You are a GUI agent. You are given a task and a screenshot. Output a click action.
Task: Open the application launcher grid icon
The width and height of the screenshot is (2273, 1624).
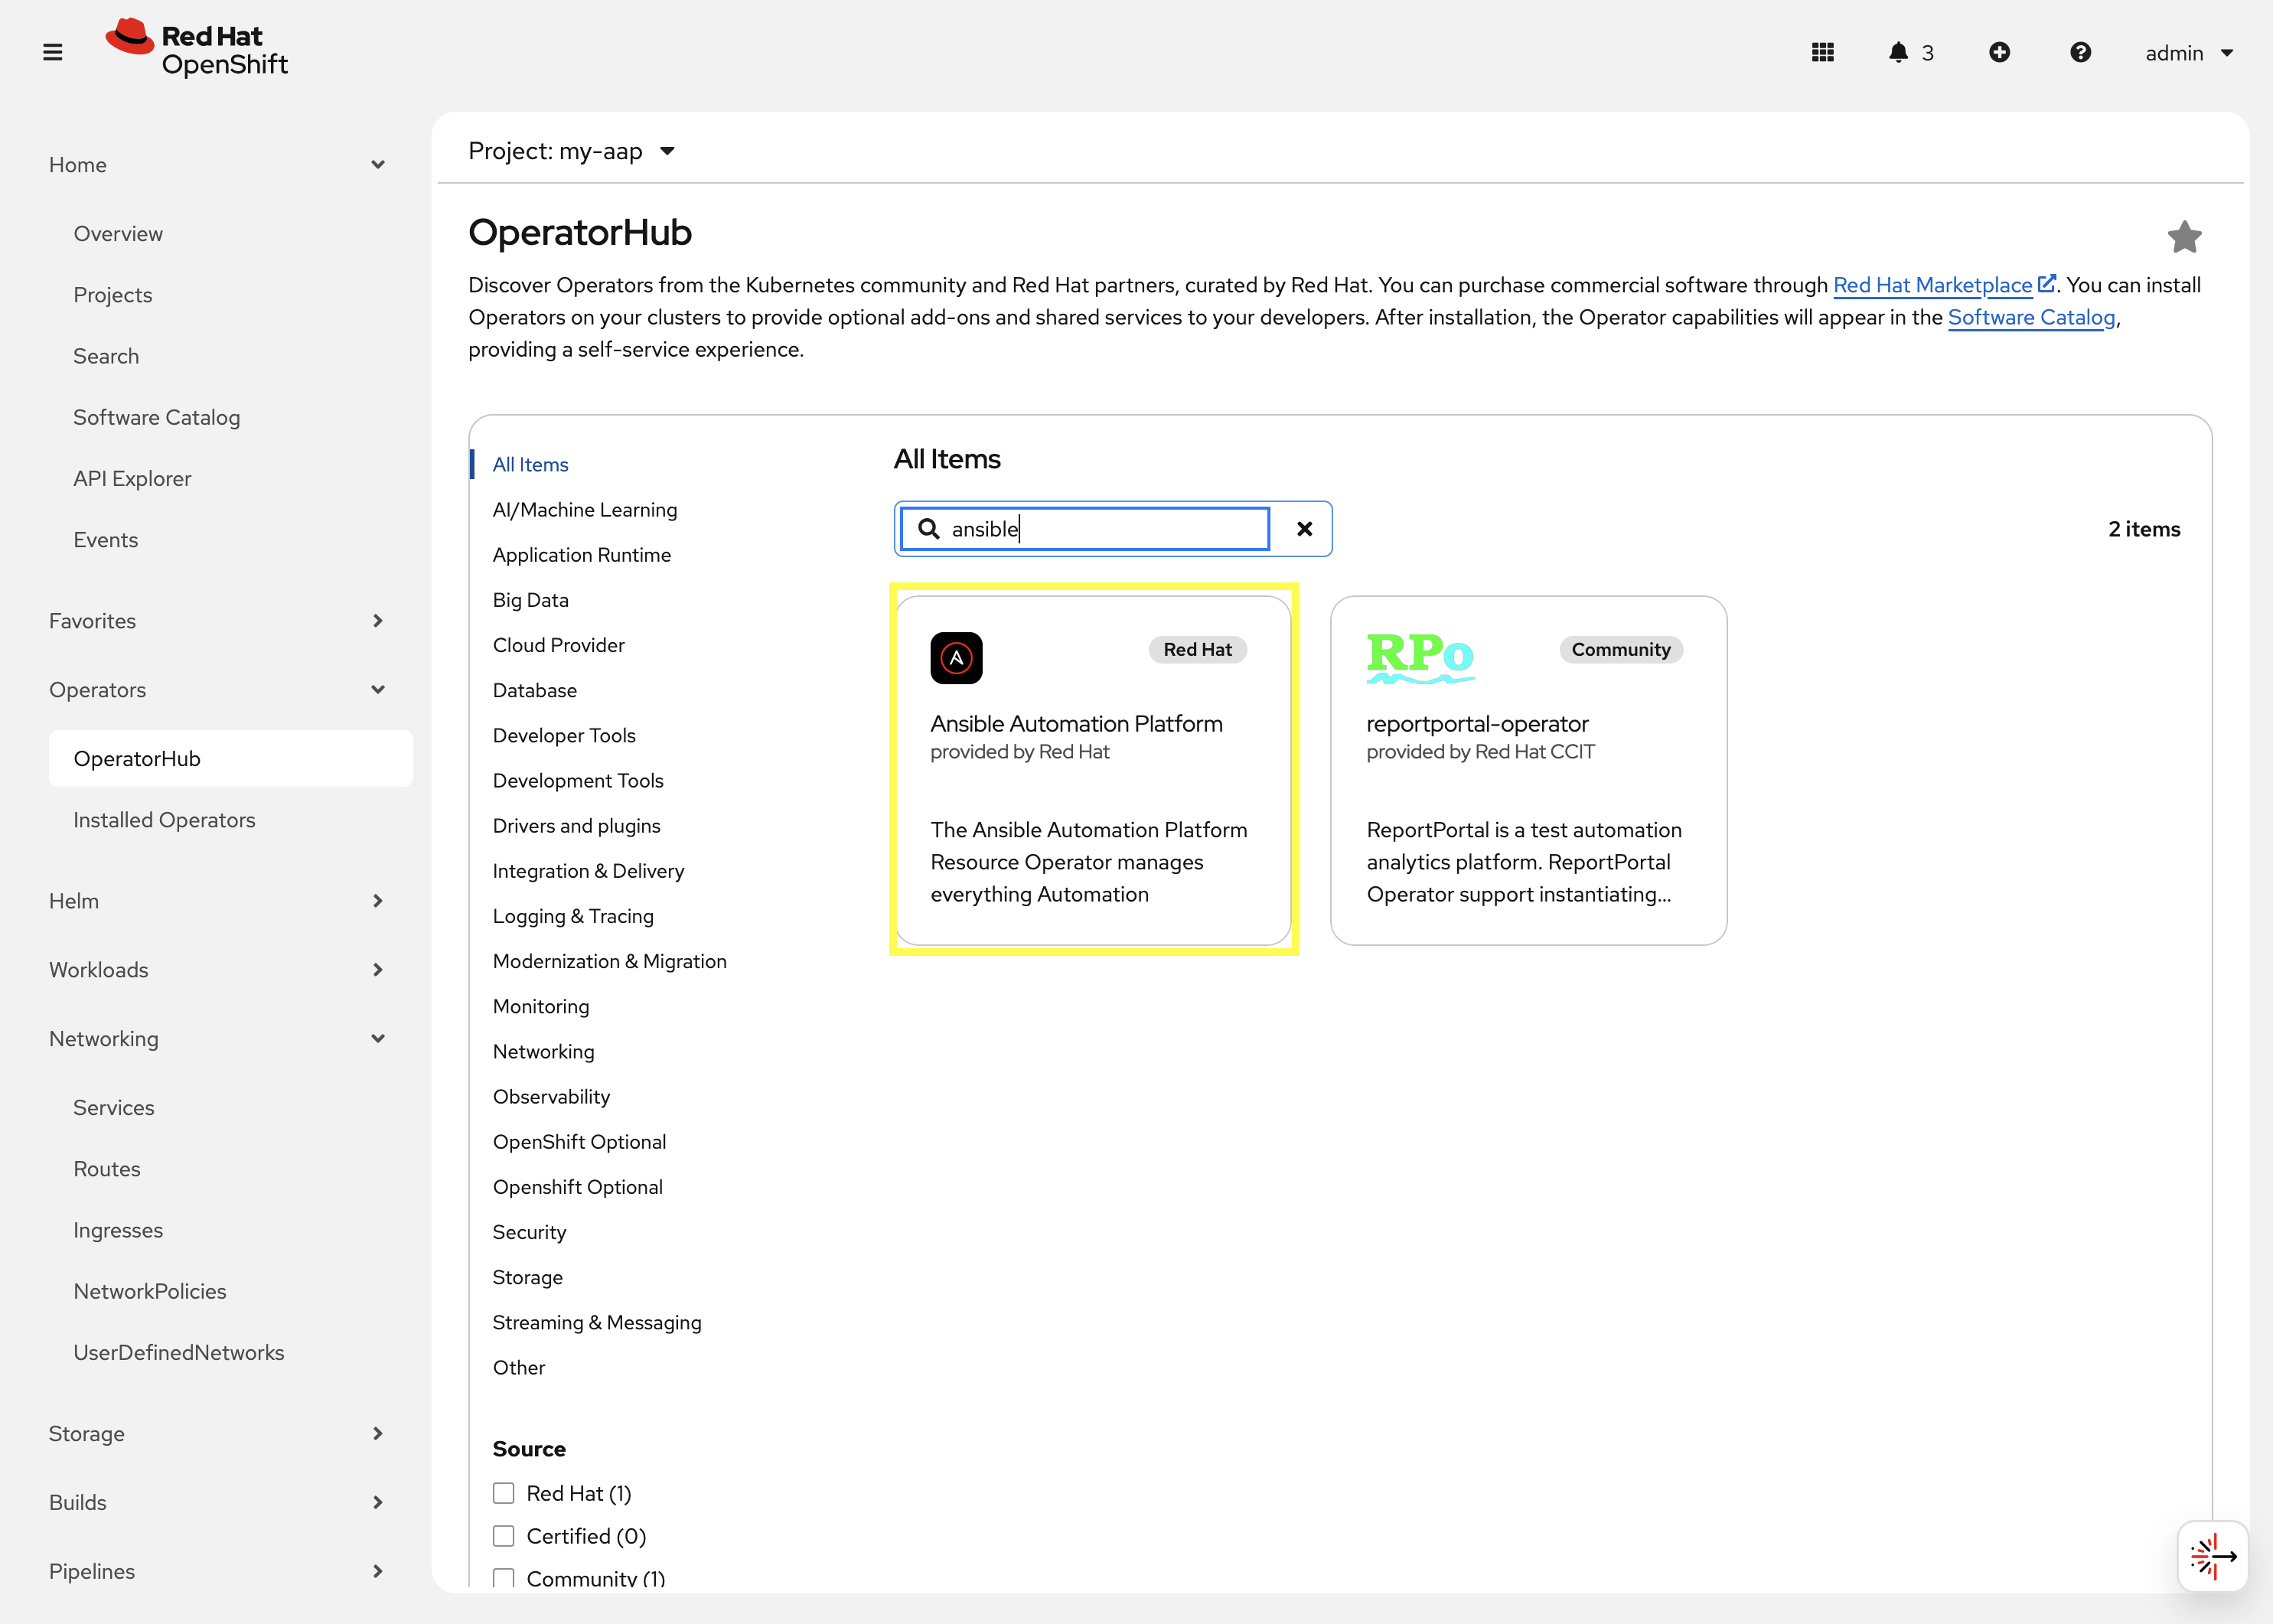(x=1822, y=52)
